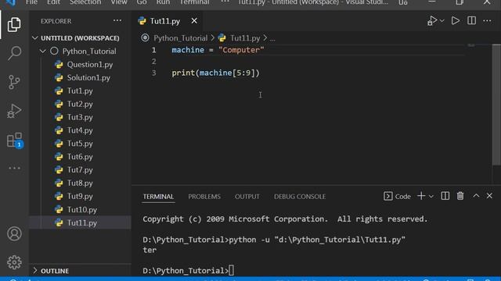The width and height of the screenshot is (501, 281).
Task: Open Tut7.py in the explorer
Action: (80, 170)
